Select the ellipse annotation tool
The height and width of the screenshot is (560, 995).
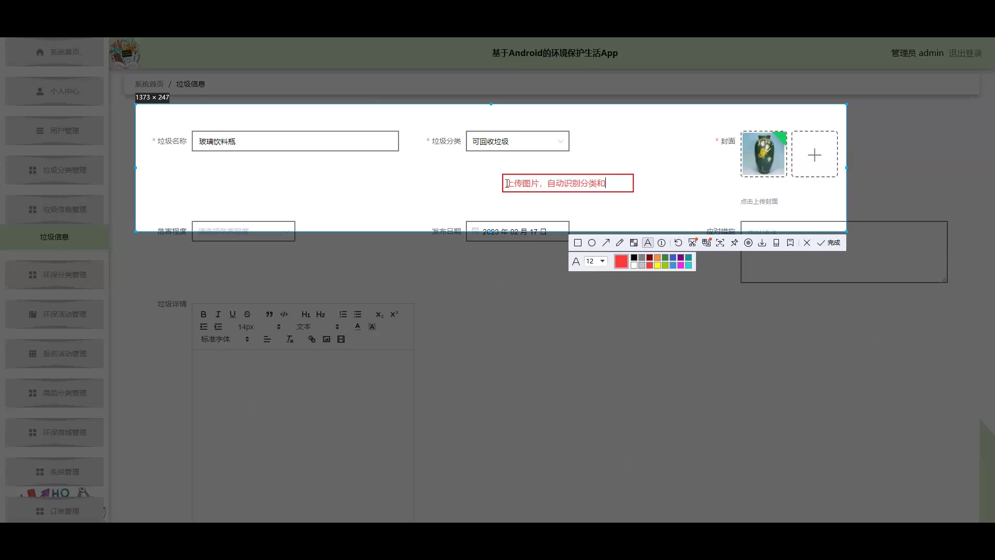coord(592,243)
